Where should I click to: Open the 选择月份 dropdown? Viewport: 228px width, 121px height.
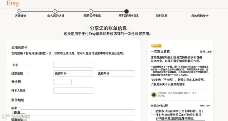(73, 73)
